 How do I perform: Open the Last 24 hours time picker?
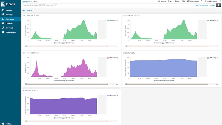click(211, 1)
